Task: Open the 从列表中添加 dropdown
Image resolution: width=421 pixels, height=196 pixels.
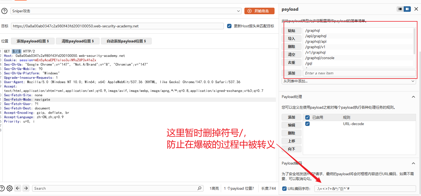Action: click(x=349, y=81)
